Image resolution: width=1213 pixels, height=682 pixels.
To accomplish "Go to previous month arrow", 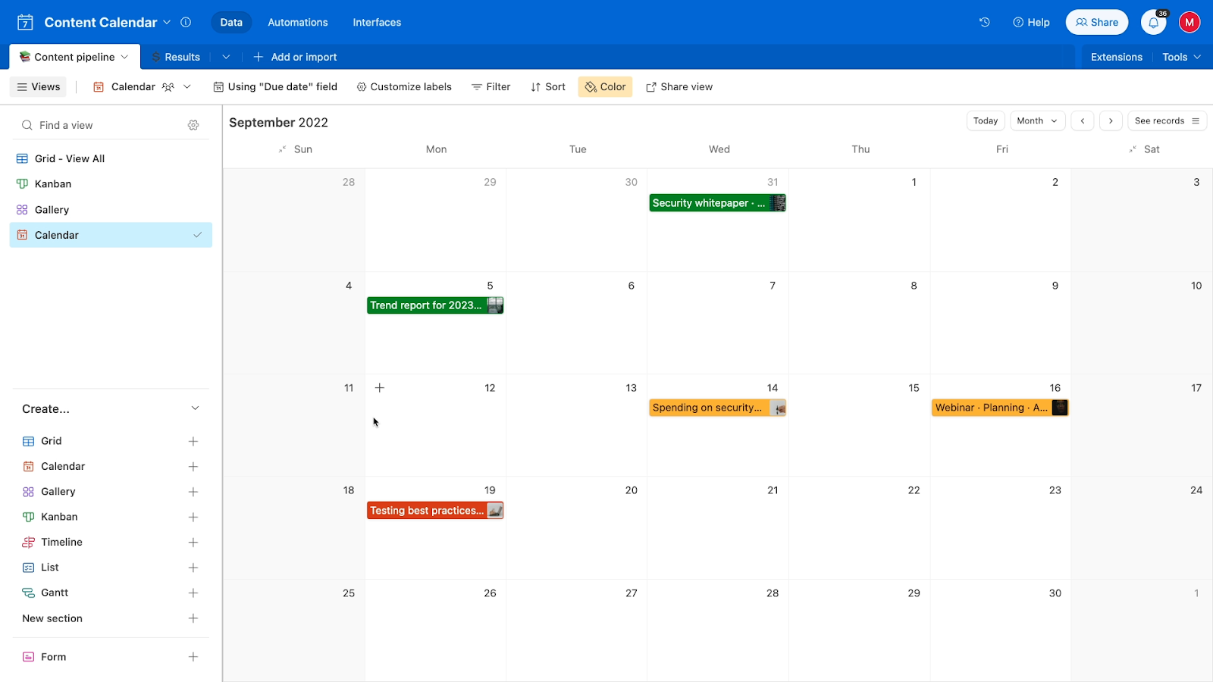I will click(1083, 120).
